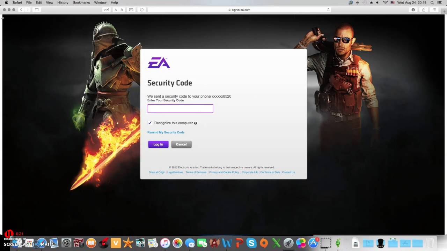Image resolution: width=447 pixels, height=251 pixels.
Task: Open the Trash in the Dock
Action: [x=430, y=243]
